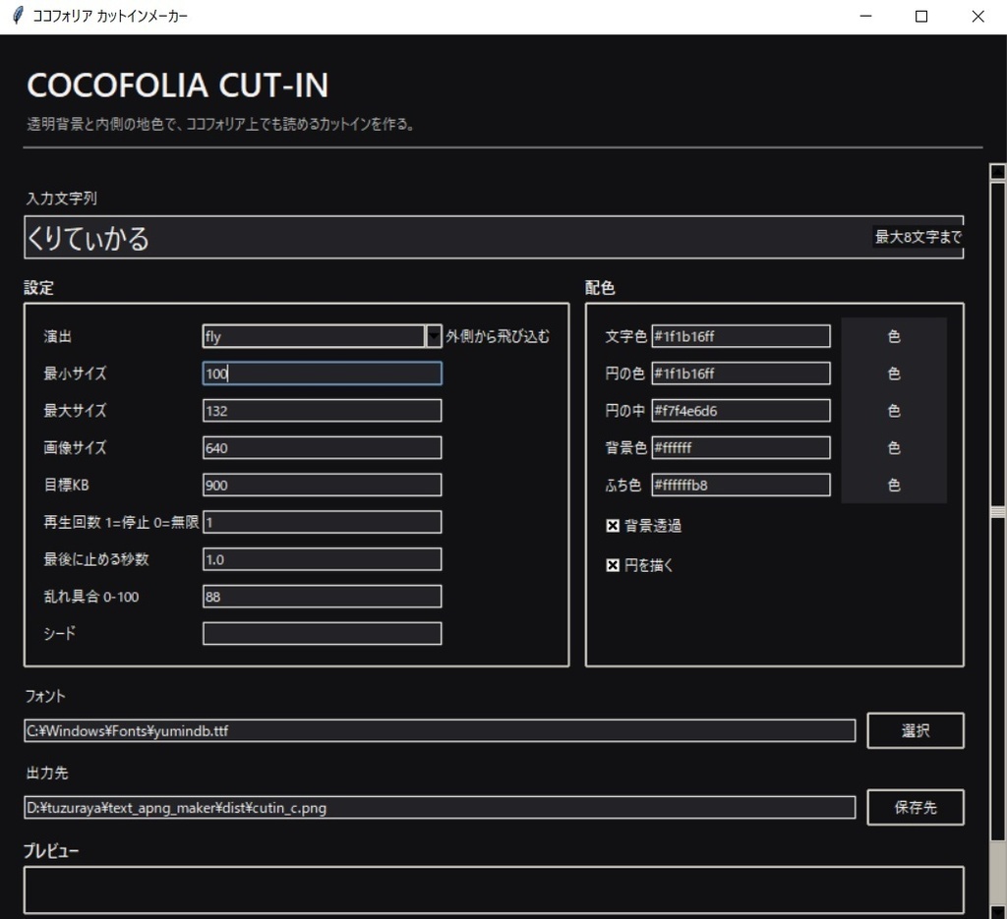Click the 画像サイズ field with 640

click(x=322, y=448)
